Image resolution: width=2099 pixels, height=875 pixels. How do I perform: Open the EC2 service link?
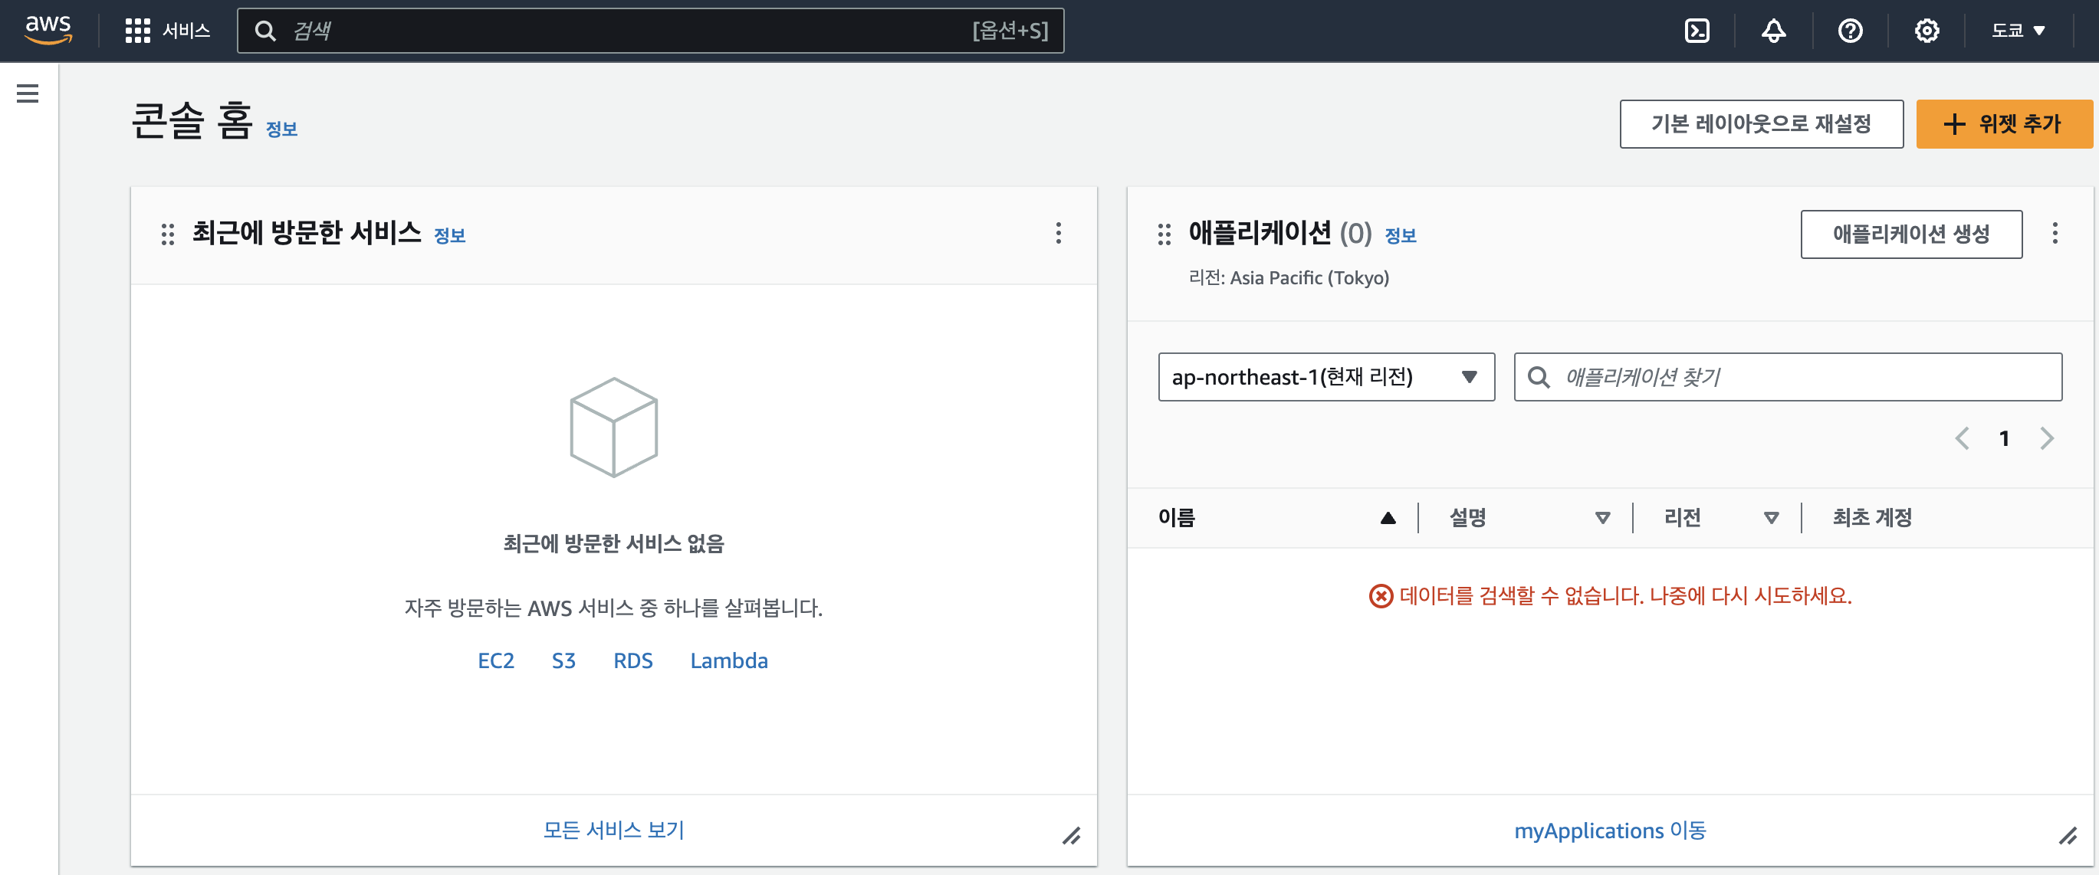point(495,660)
